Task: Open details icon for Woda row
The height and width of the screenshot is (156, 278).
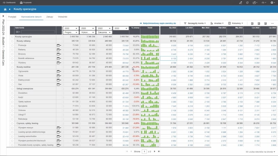Action: pyautogui.click(x=59, y=76)
